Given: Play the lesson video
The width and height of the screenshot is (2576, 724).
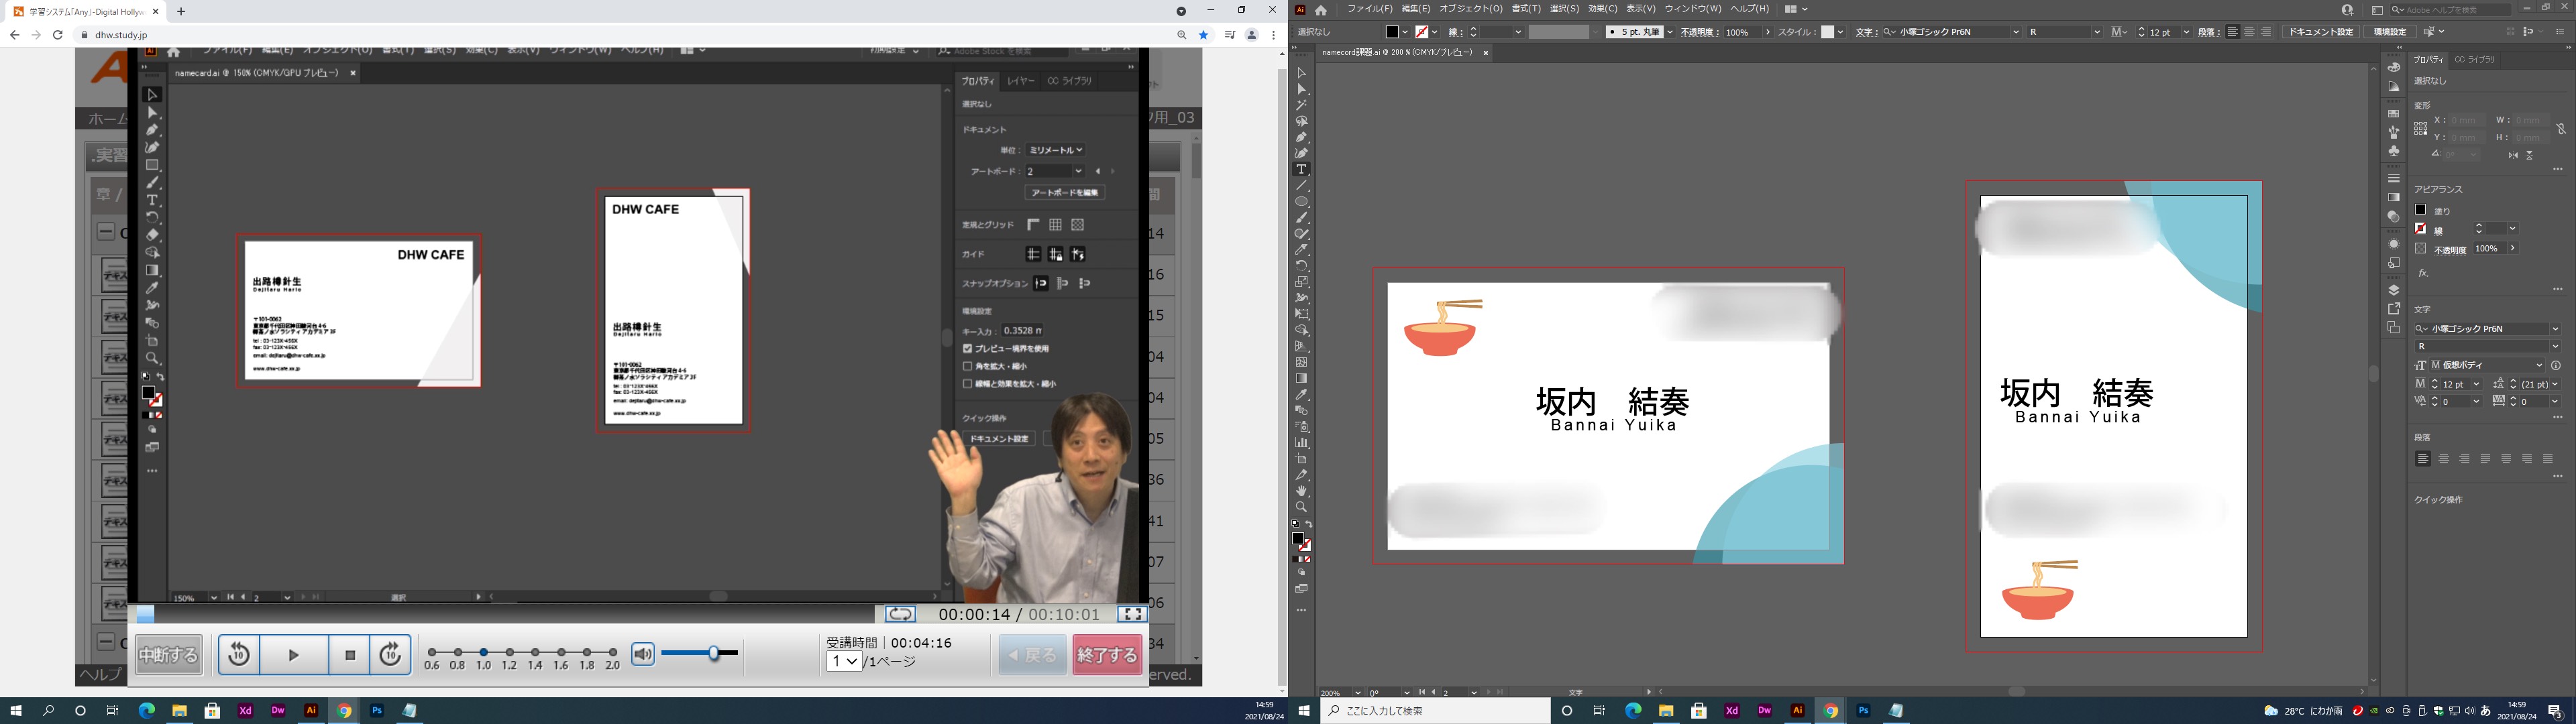Looking at the screenshot, I should 294,655.
